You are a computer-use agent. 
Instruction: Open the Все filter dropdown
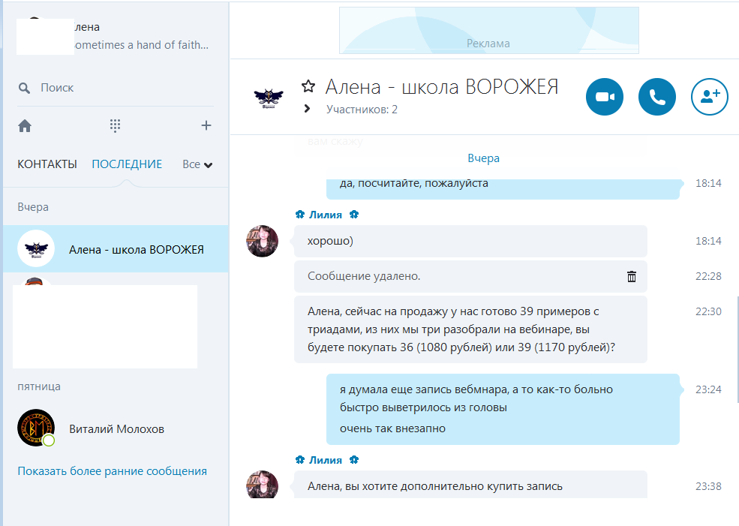(x=197, y=164)
